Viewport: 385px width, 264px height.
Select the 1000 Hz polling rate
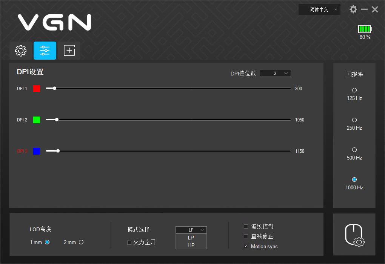(x=354, y=180)
